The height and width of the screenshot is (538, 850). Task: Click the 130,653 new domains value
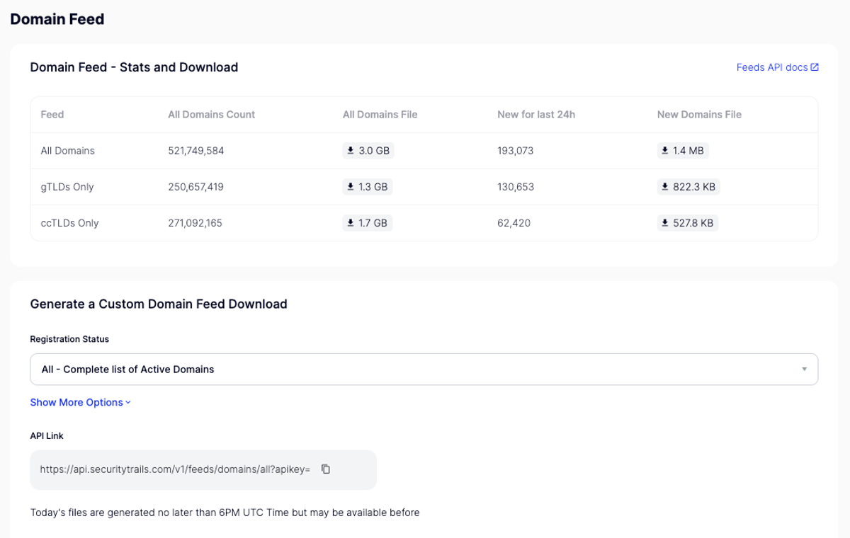(x=516, y=187)
